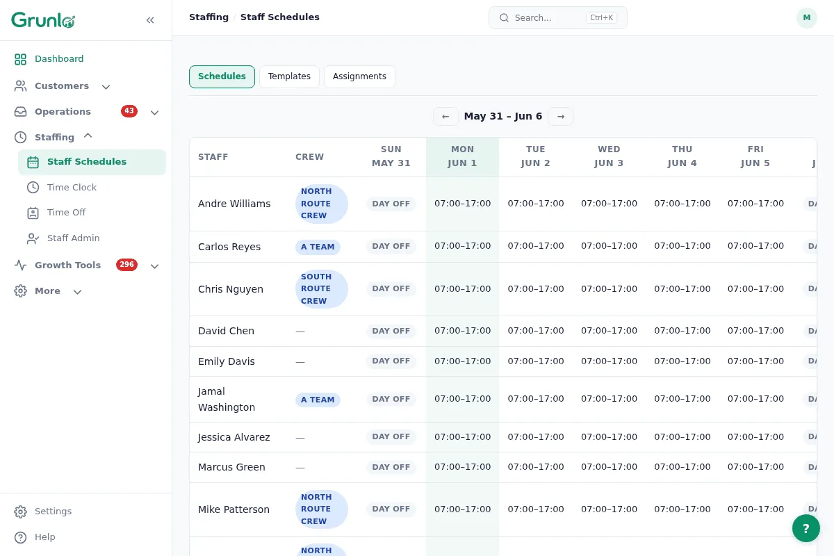Open Time Off page
Image resolution: width=834 pixels, height=556 pixels.
coord(92,213)
